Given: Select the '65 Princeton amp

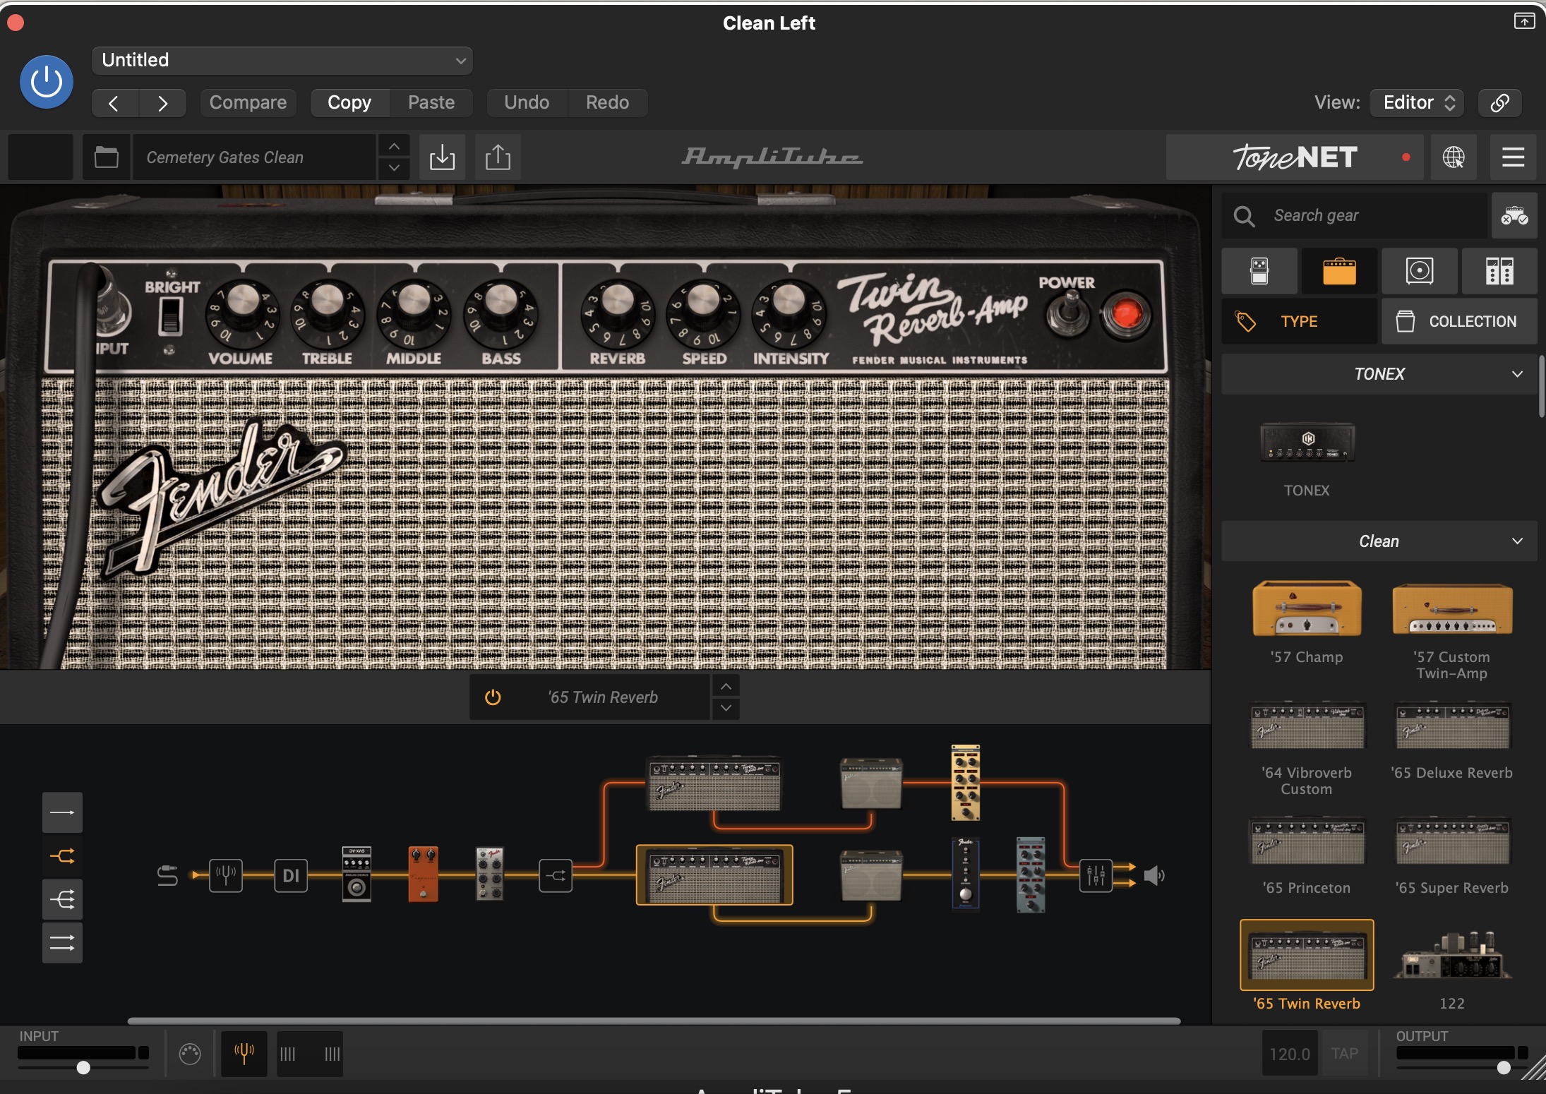Looking at the screenshot, I should (1307, 841).
